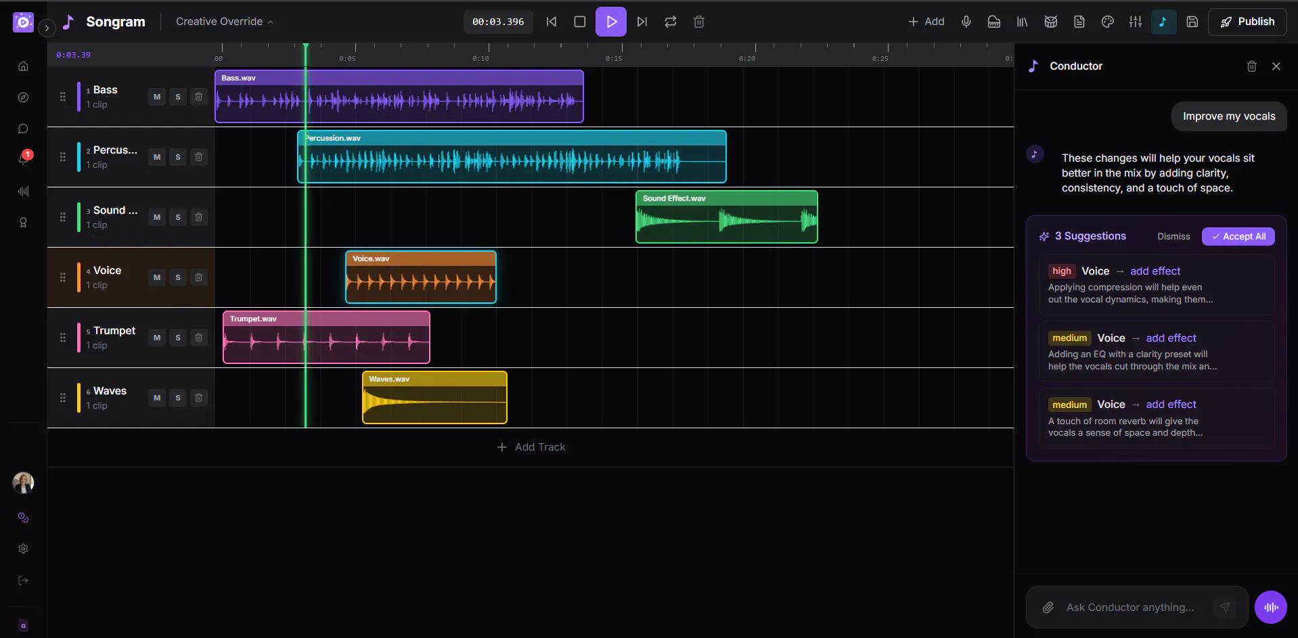Screen dimensions: 1298x638
Task: Open the mixer sliders icon
Action: point(1136,22)
